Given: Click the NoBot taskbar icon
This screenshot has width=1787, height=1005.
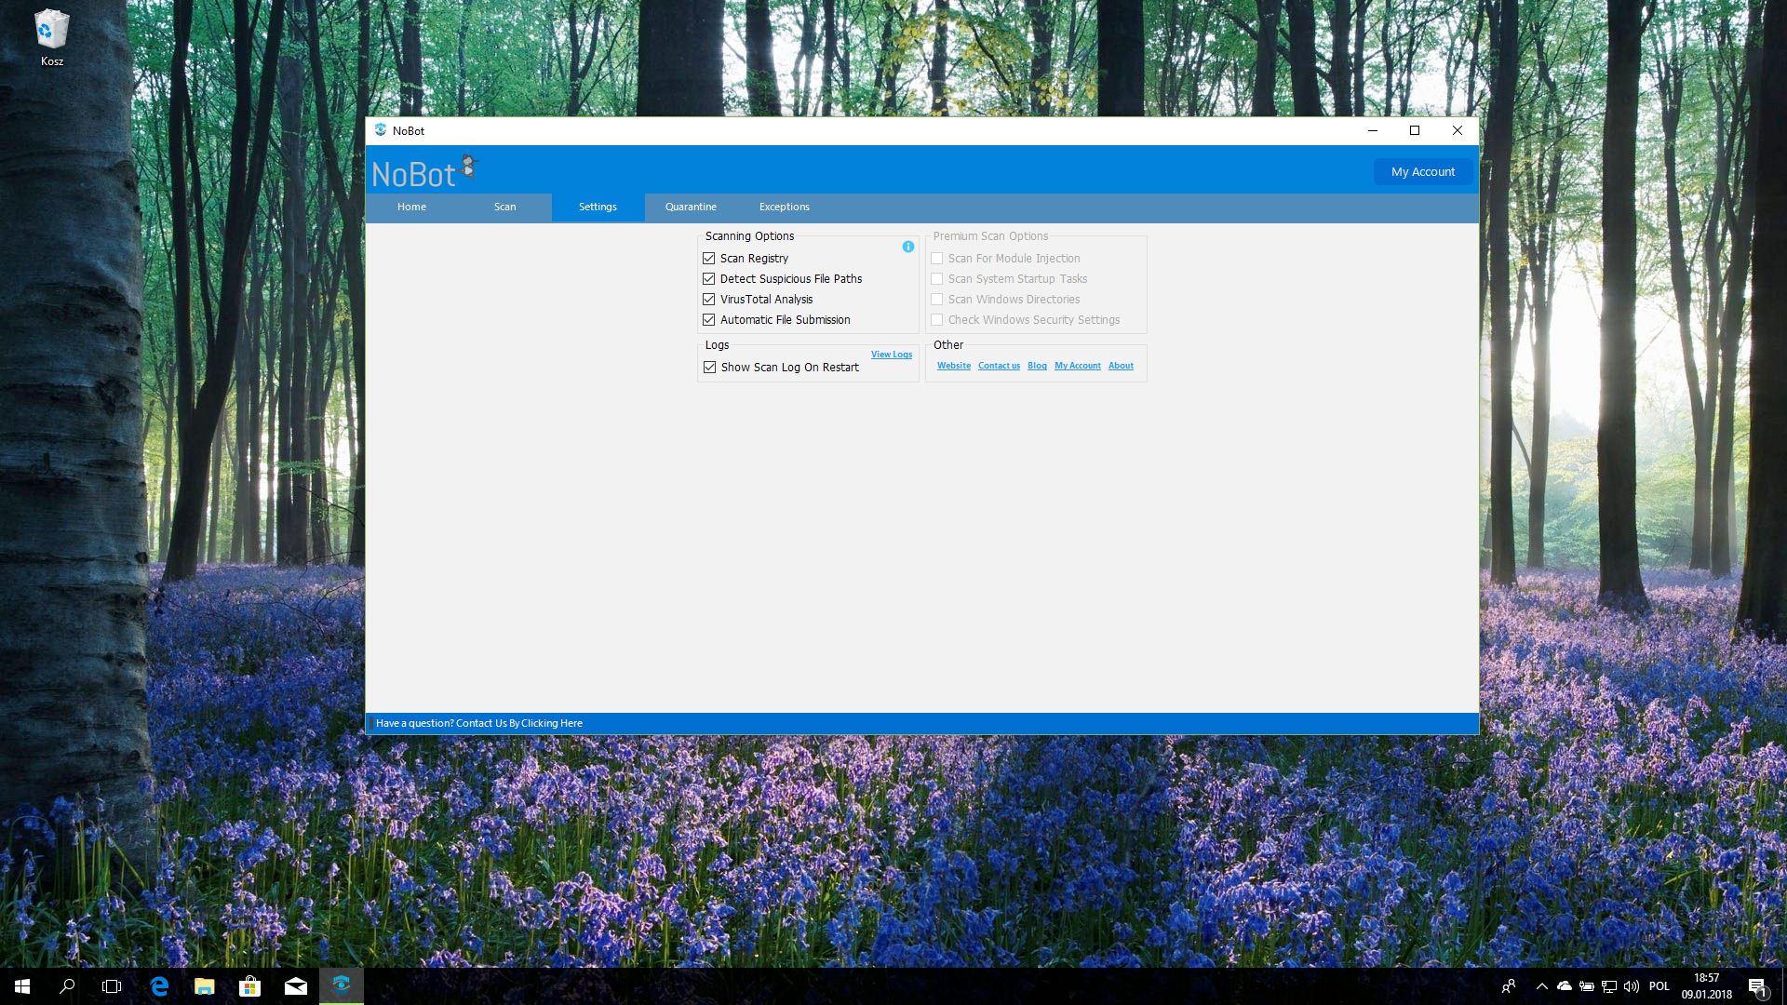Looking at the screenshot, I should click(x=341, y=985).
